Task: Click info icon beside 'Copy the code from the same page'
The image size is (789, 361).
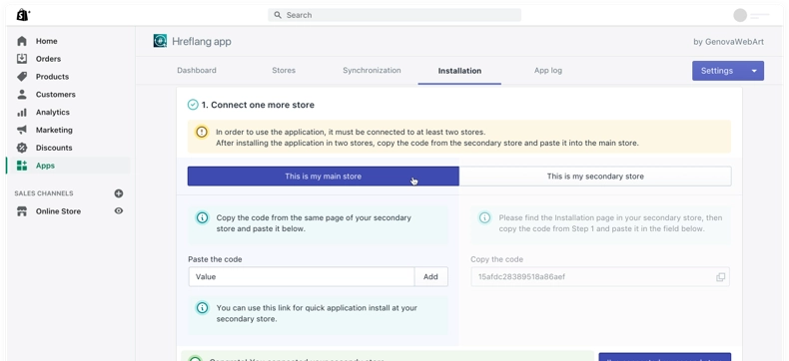Action: [x=202, y=218]
